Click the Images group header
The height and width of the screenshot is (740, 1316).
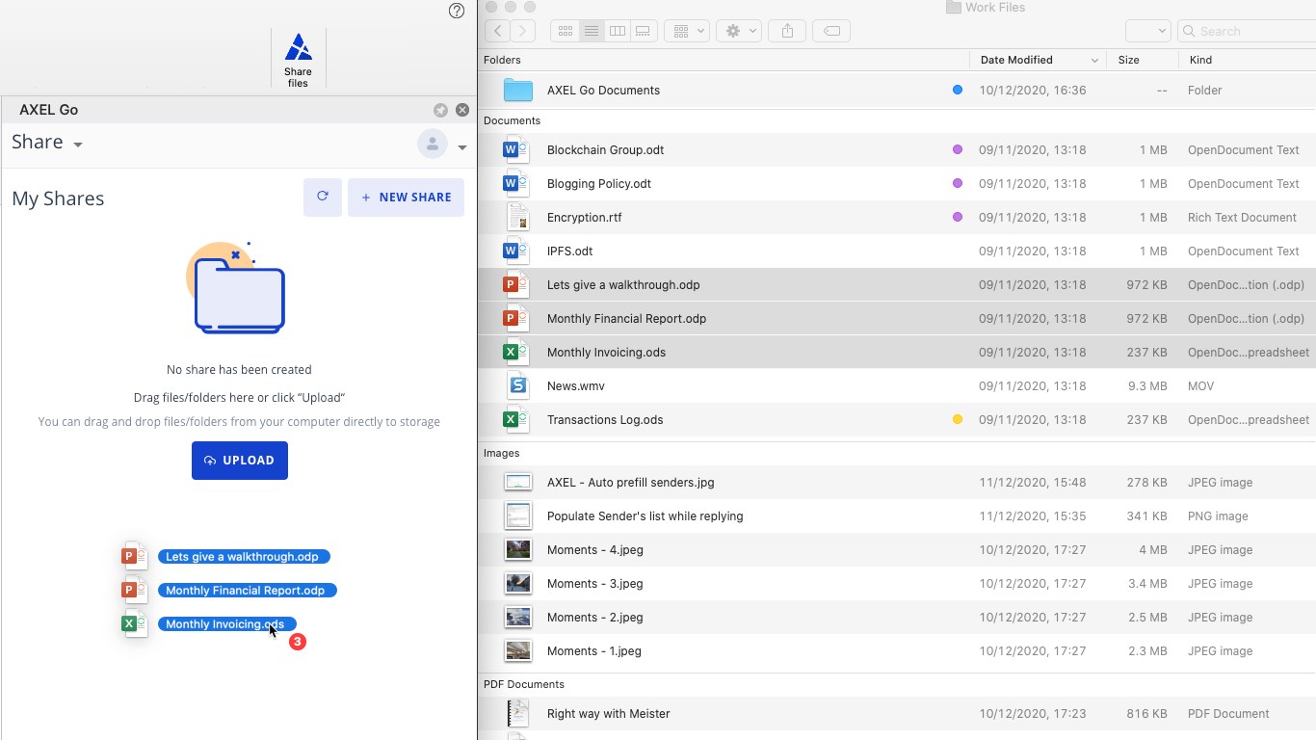tap(501, 453)
